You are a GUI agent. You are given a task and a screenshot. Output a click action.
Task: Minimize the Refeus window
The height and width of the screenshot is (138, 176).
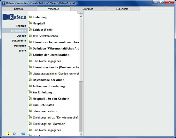pos(156,2)
